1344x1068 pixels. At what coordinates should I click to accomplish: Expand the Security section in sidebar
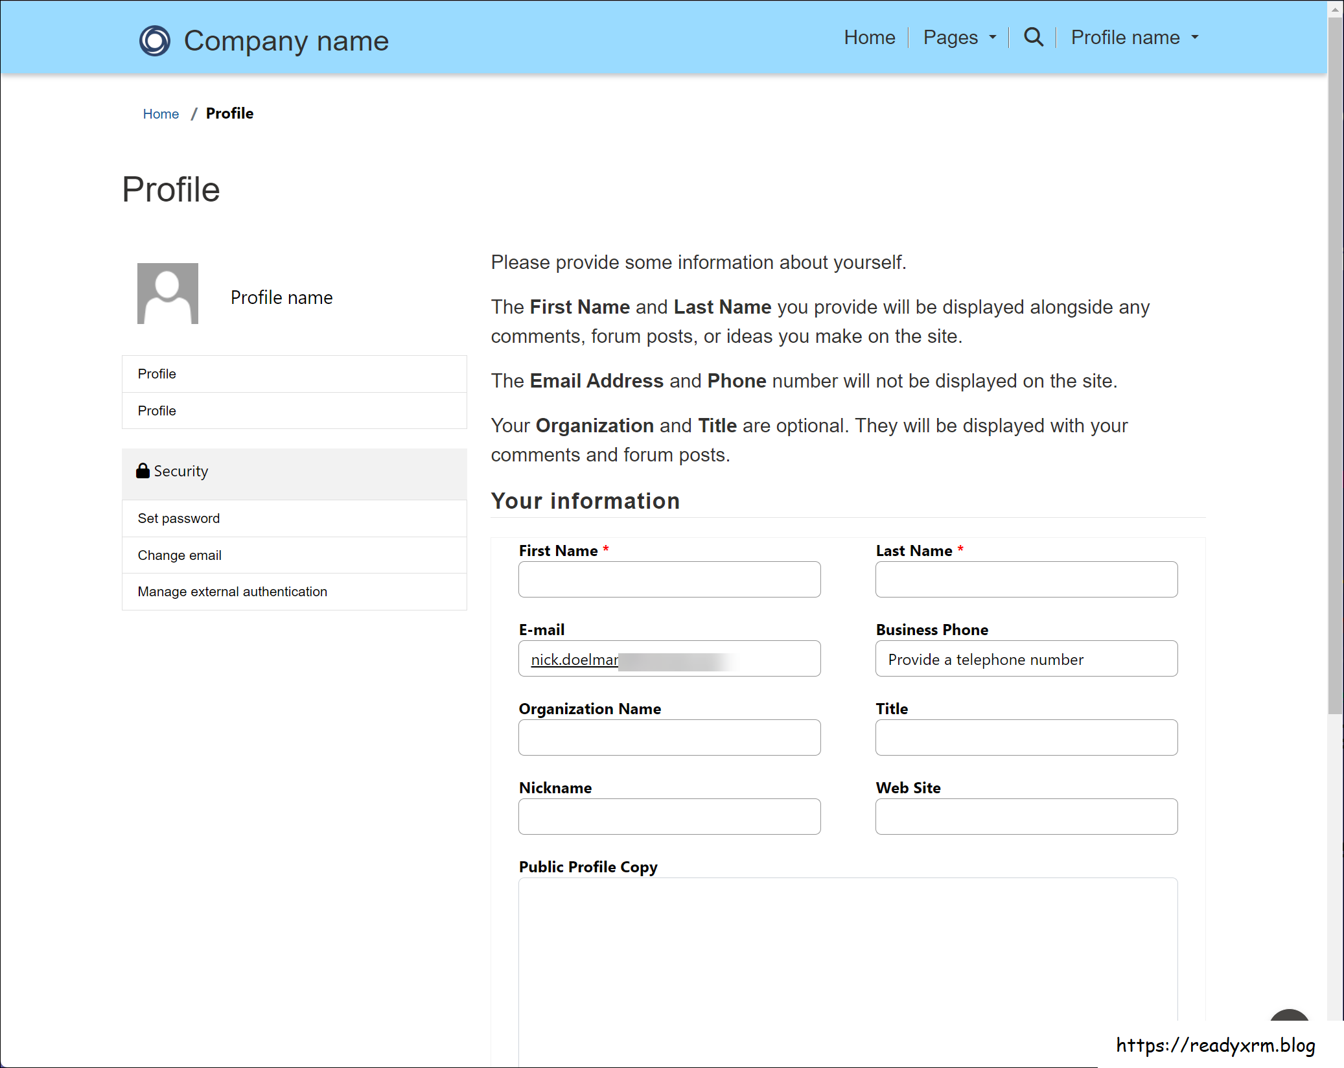coord(181,470)
